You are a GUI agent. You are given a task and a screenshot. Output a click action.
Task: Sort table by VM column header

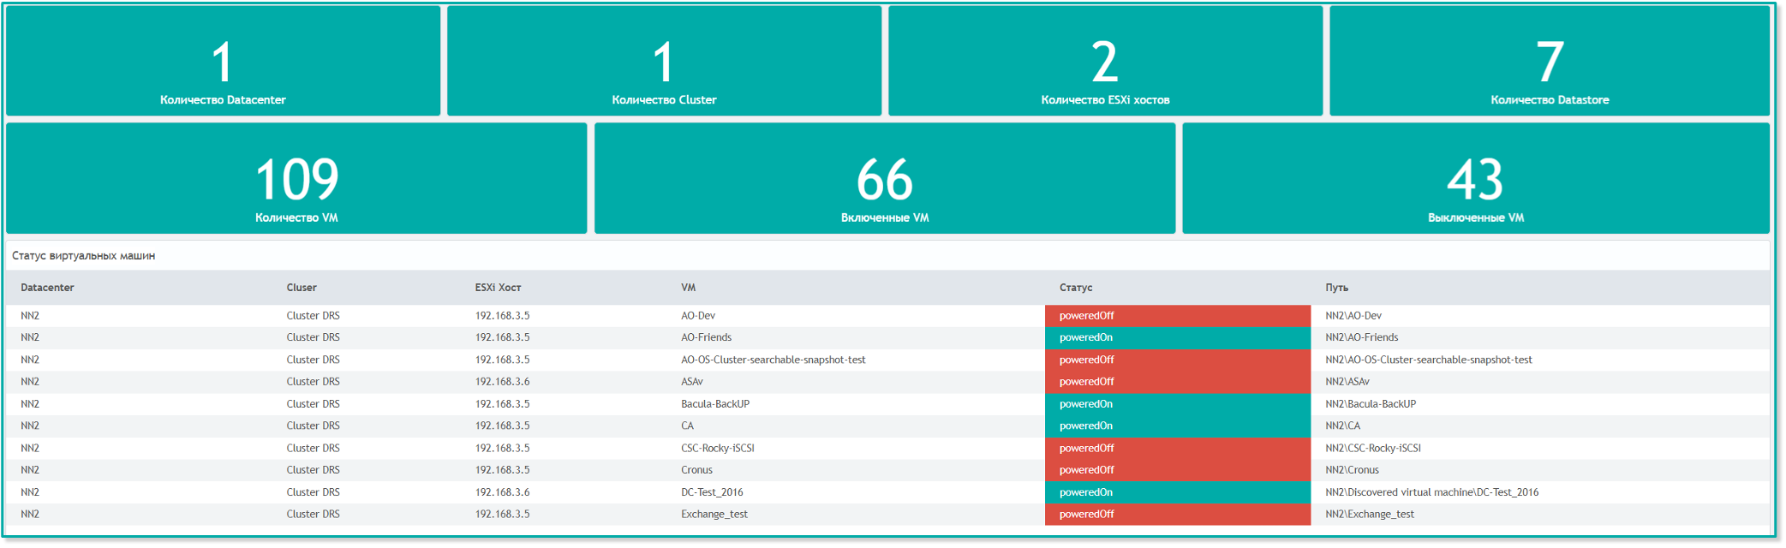coord(688,288)
